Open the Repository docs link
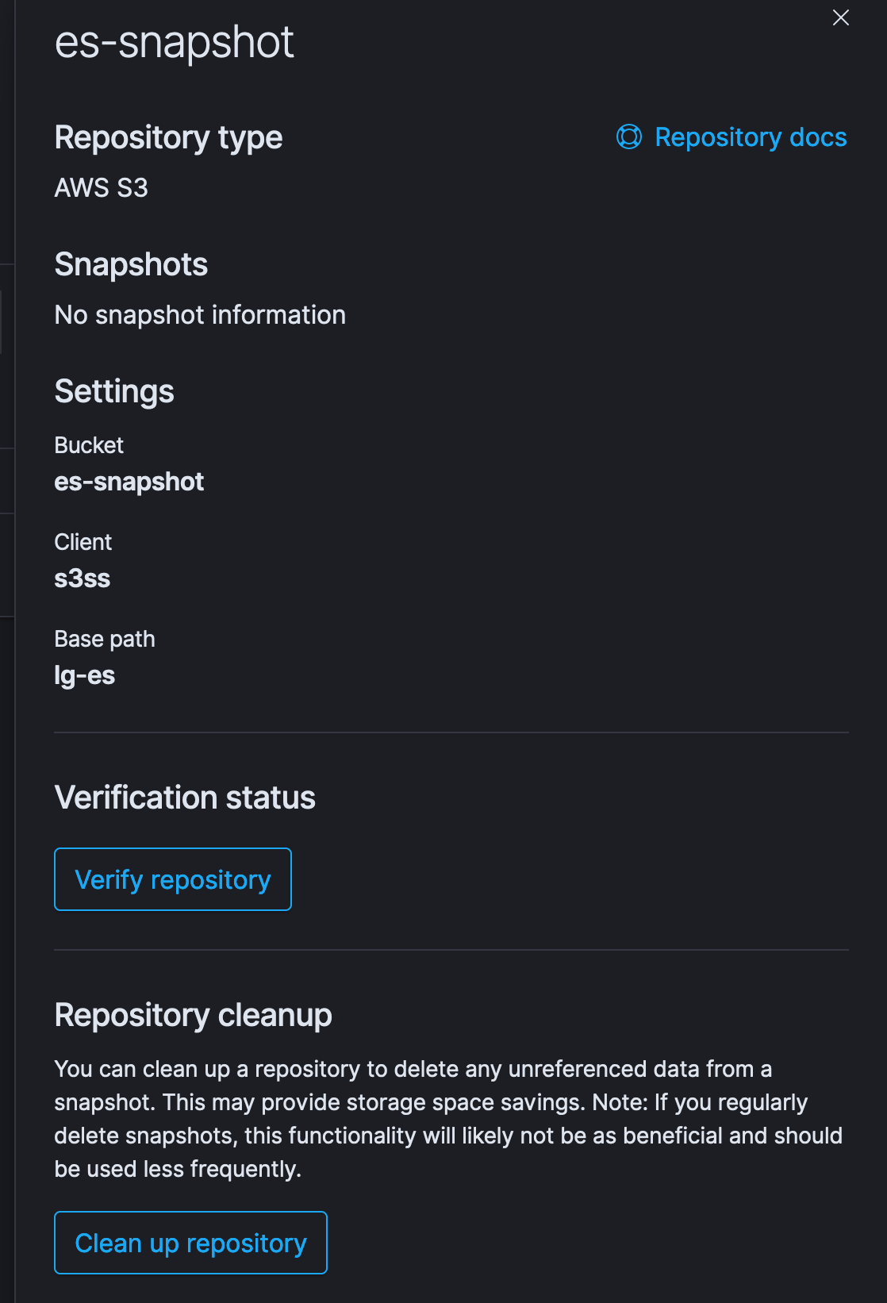Image resolution: width=887 pixels, height=1303 pixels. (750, 137)
